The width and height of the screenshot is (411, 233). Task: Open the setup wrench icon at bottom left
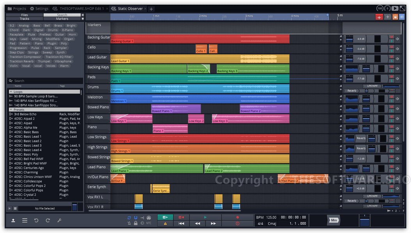60,220
